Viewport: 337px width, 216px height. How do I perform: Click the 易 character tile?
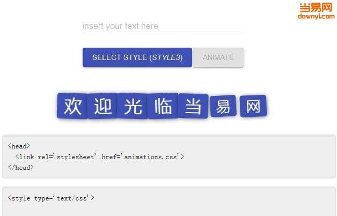[x=223, y=106]
